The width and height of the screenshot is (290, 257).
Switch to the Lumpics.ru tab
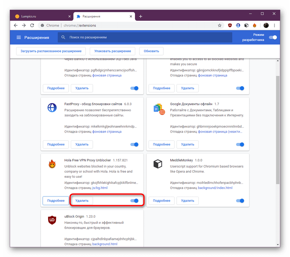pos(43,16)
